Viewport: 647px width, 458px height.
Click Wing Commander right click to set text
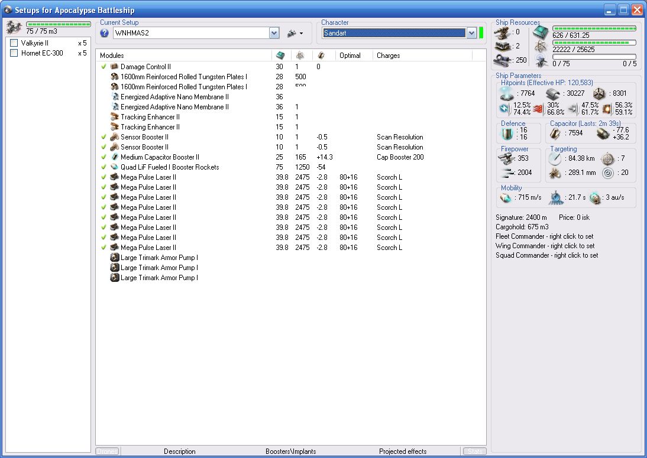[x=545, y=246]
